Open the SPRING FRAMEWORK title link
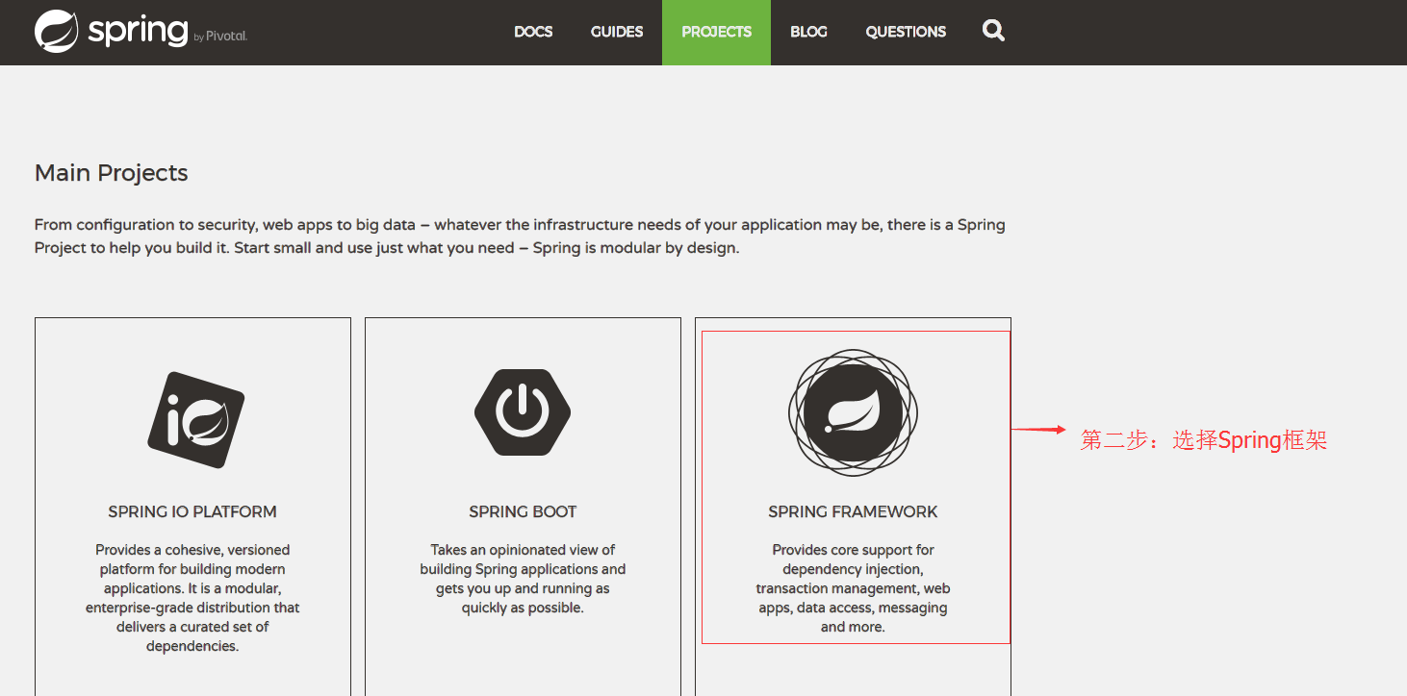Screen dimensions: 1407x696 853,511
